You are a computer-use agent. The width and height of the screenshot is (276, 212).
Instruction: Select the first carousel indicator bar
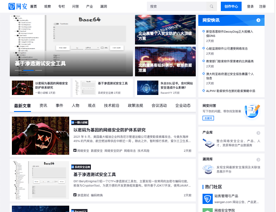[18, 70]
